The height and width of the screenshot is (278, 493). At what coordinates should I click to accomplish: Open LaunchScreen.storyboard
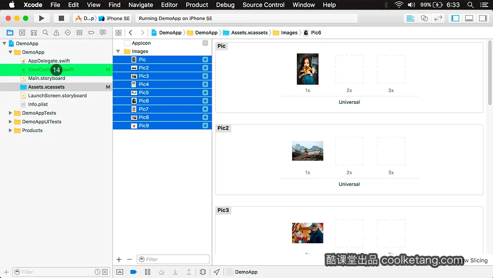57,96
